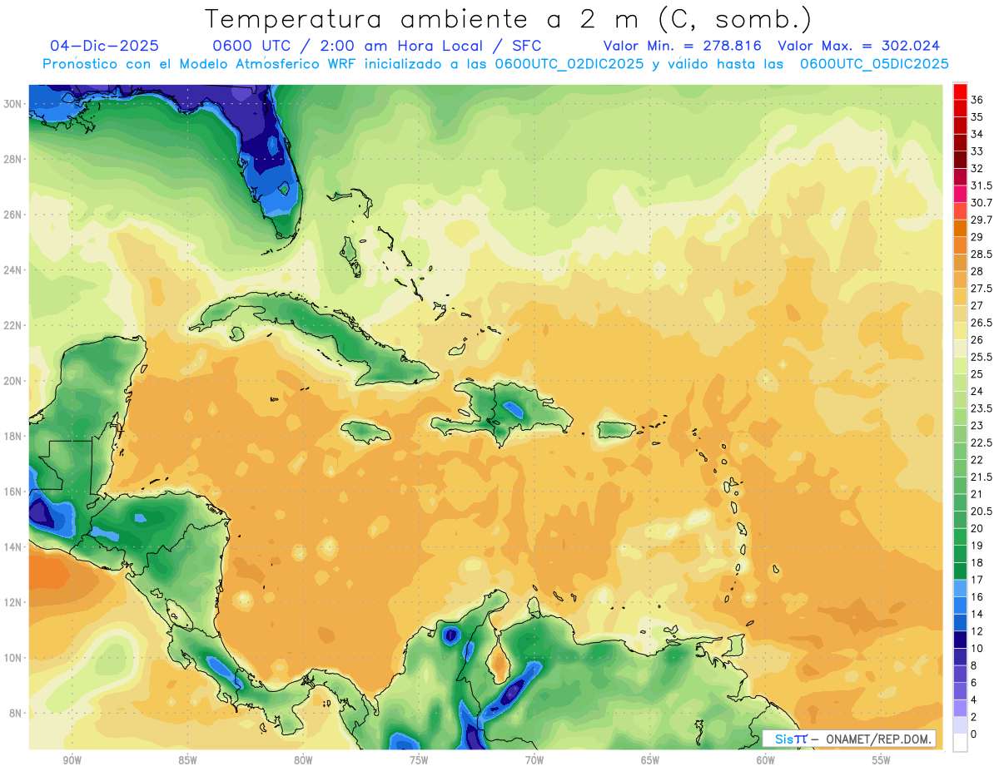
Task: Click legend value '27.5'
Action: pyautogui.click(x=982, y=289)
